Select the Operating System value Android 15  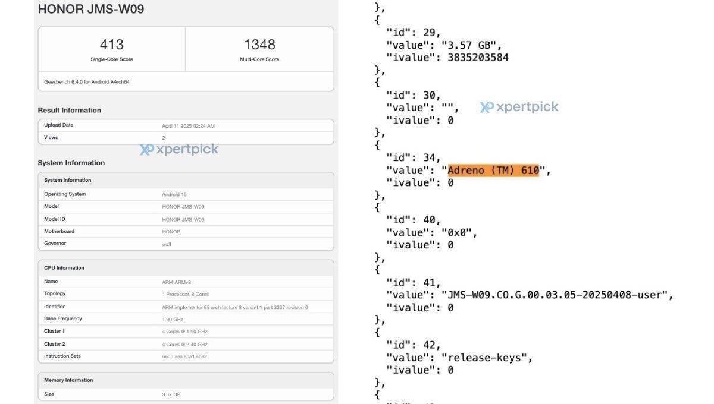pos(174,195)
